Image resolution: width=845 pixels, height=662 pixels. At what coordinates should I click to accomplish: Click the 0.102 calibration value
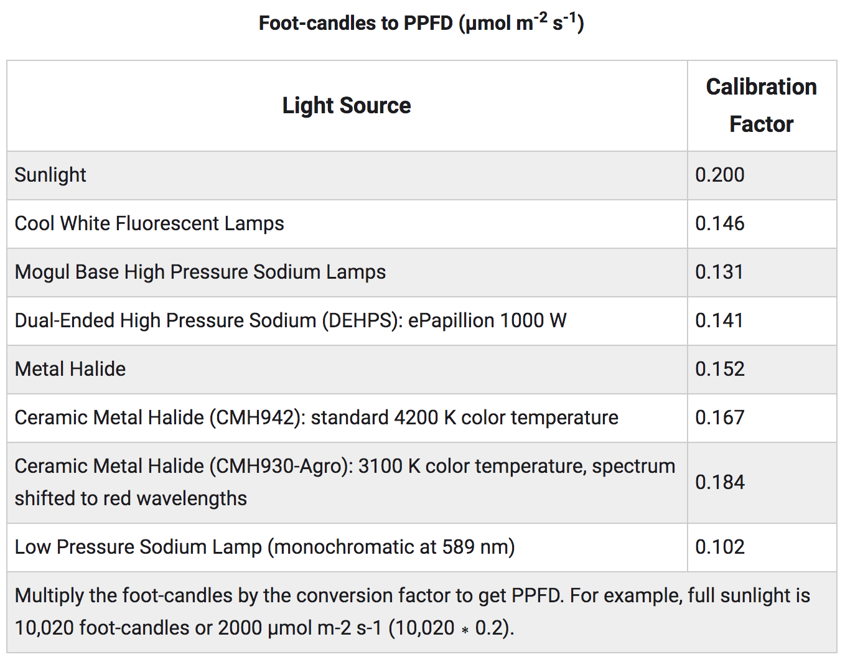coord(719,547)
